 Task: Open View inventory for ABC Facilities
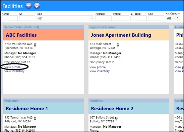(x=14, y=71)
